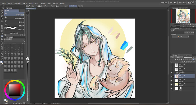Image resolution: width=196 pixels, height=105 pixels.
Task: Show the hidden 图层 4 layer
Action: pyautogui.click(x=171, y=65)
